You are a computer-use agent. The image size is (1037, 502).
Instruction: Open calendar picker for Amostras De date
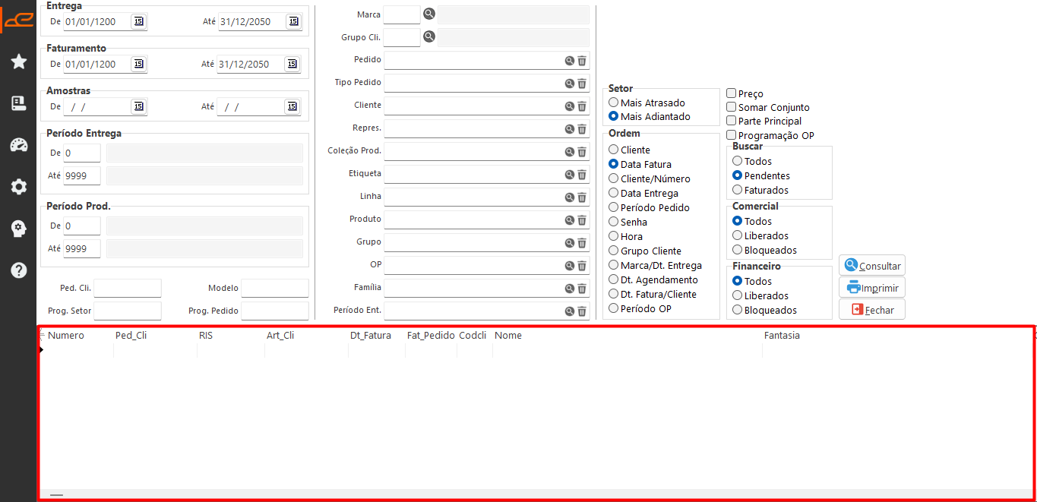[138, 106]
